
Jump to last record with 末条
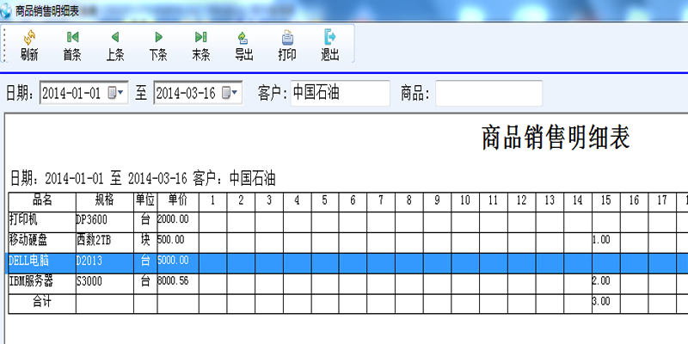pos(201,38)
